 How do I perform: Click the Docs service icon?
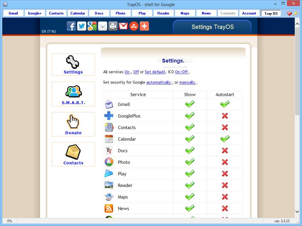109,150
